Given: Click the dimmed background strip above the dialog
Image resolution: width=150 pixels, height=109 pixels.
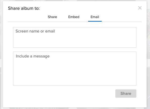Looking at the screenshot, I should pyautogui.click(x=75, y=1).
